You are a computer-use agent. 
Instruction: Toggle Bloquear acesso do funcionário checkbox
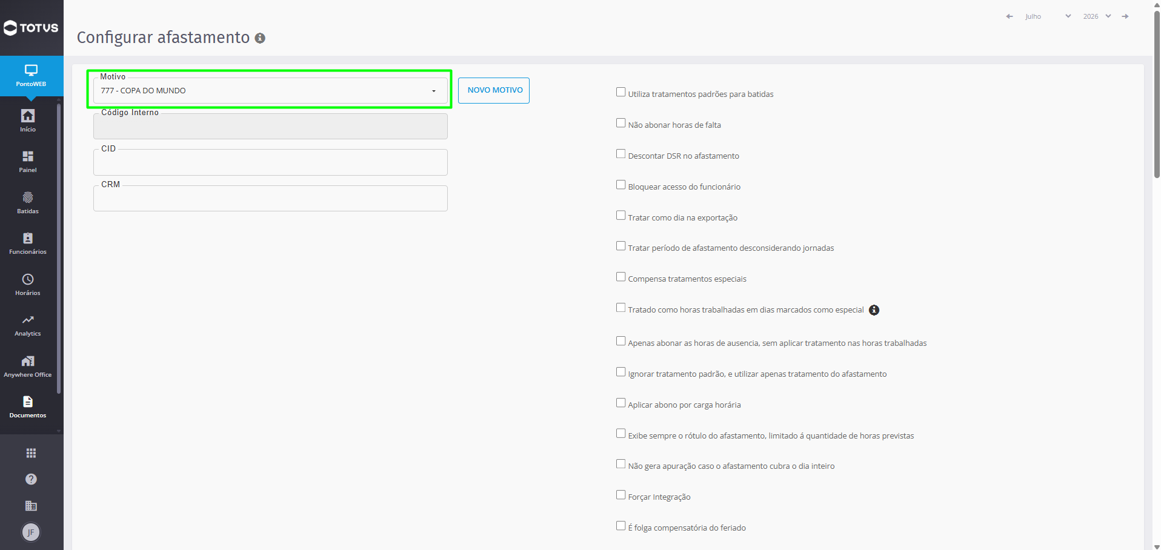click(620, 185)
